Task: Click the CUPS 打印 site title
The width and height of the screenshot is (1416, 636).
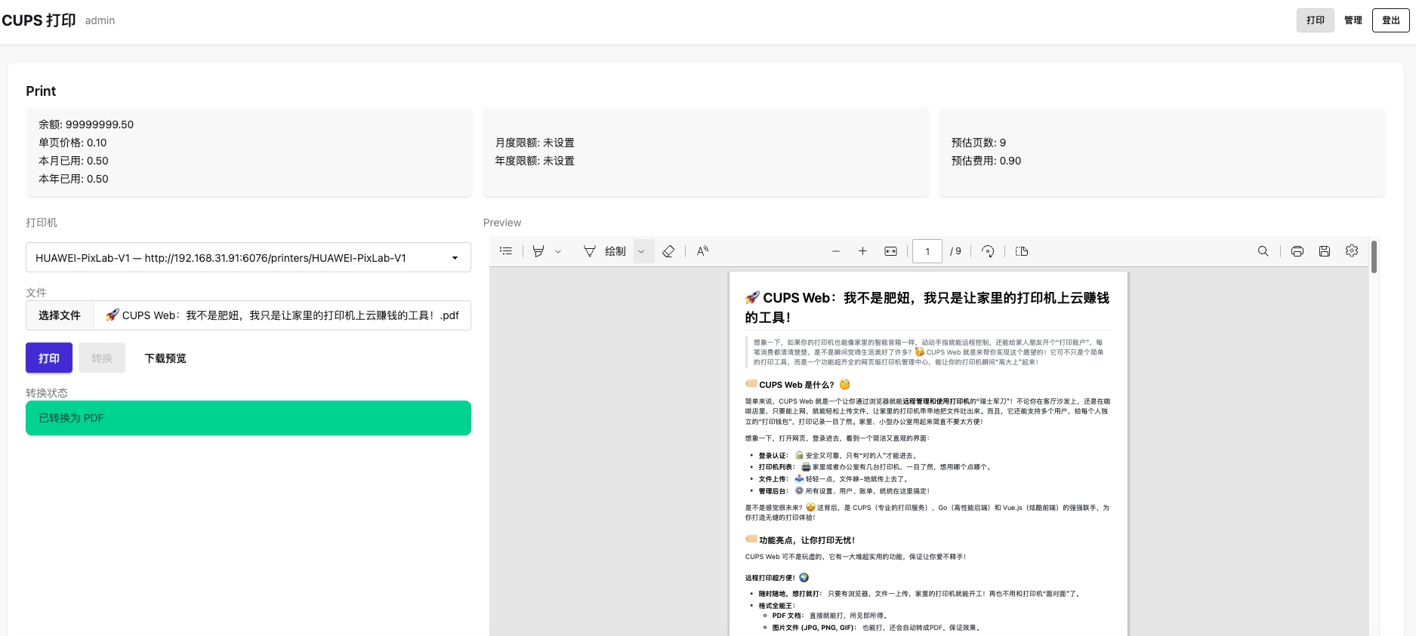Action: (x=39, y=20)
